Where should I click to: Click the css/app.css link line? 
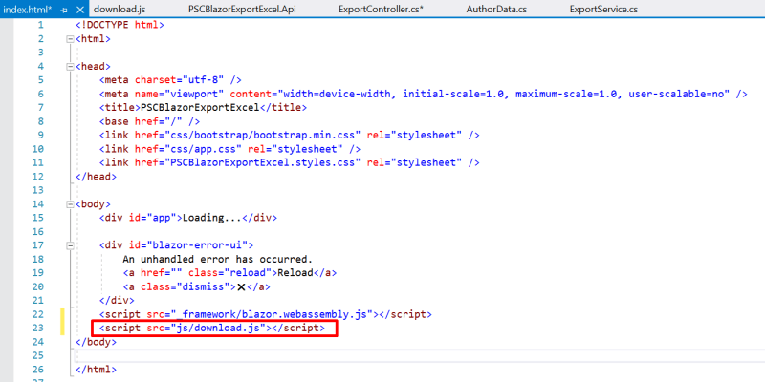229,149
